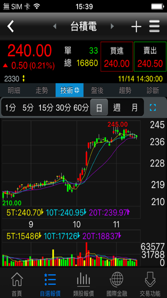The image size is (167, 298).
Task: Switch to 走勢 tab
Action: point(42,90)
